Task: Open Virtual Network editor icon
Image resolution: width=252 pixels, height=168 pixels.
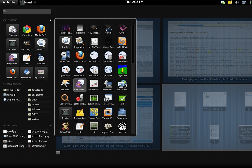Action: (122, 113)
